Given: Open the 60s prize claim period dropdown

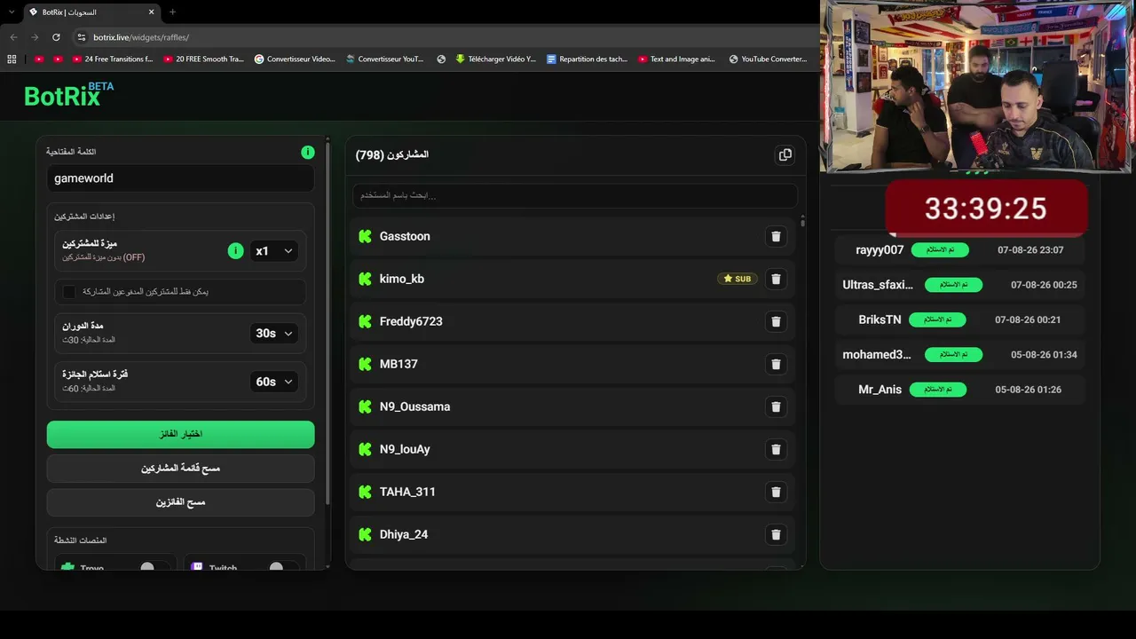Looking at the screenshot, I should [x=273, y=382].
